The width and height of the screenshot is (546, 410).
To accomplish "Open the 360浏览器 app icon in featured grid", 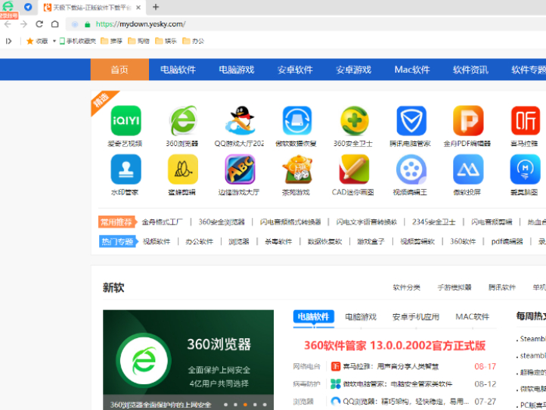I will pyautogui.click(x=183, y=120).
